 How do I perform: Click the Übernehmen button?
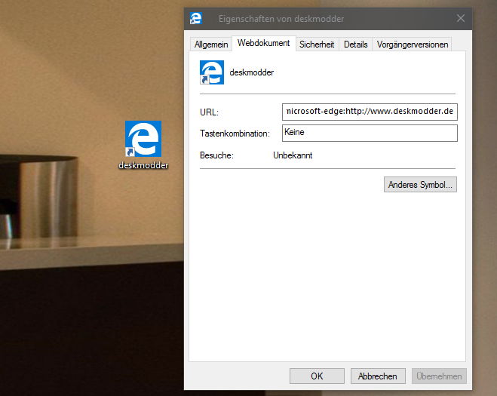[439, 376]
